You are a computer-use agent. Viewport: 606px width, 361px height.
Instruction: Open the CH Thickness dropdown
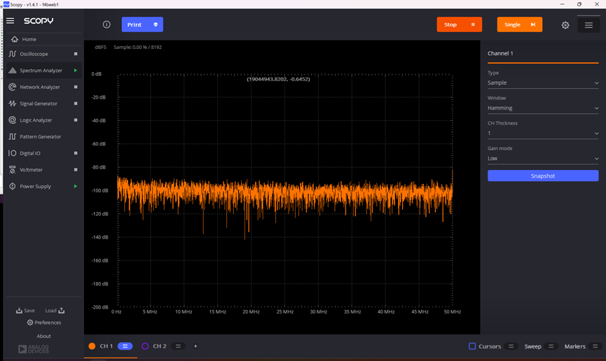[543, 133]
